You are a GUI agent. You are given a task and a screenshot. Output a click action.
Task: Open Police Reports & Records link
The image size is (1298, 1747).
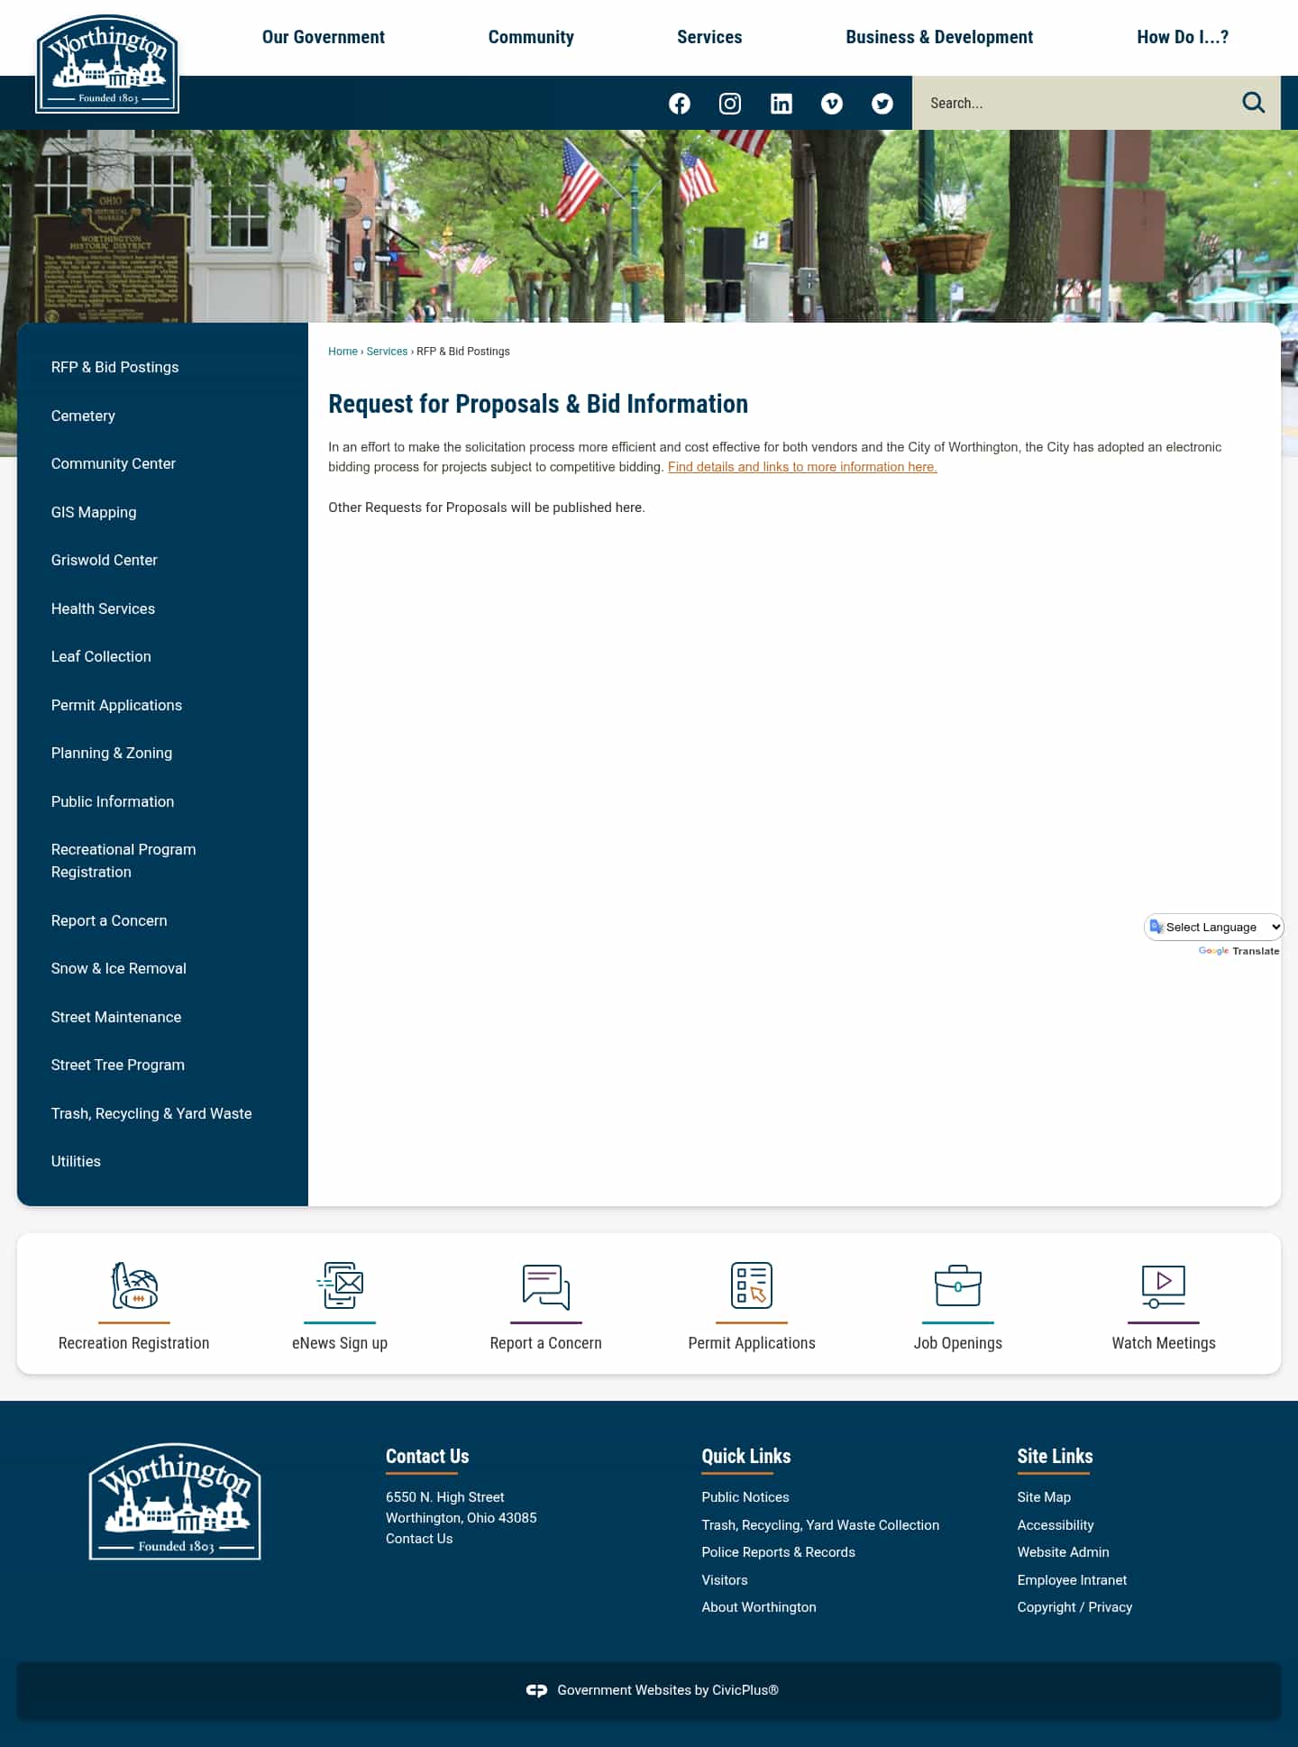pos(779,1552)
